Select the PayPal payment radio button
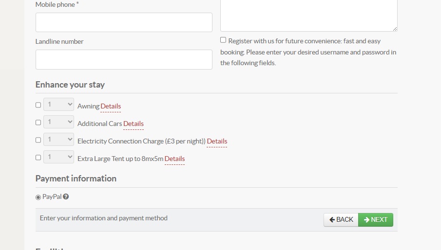Screen dimensions: 441x250 click(x=38, y=197)
